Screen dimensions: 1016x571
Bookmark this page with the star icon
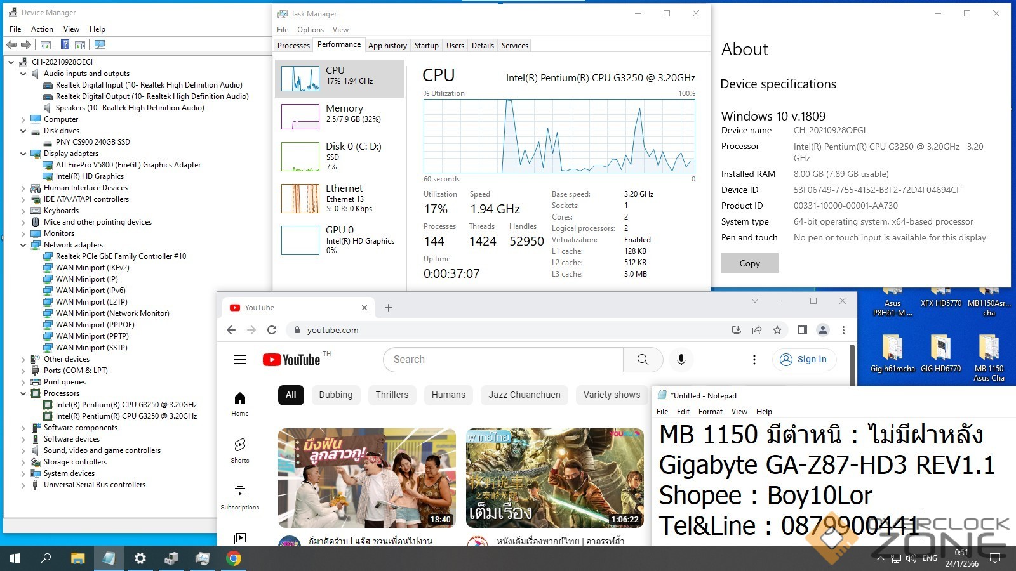777,330
